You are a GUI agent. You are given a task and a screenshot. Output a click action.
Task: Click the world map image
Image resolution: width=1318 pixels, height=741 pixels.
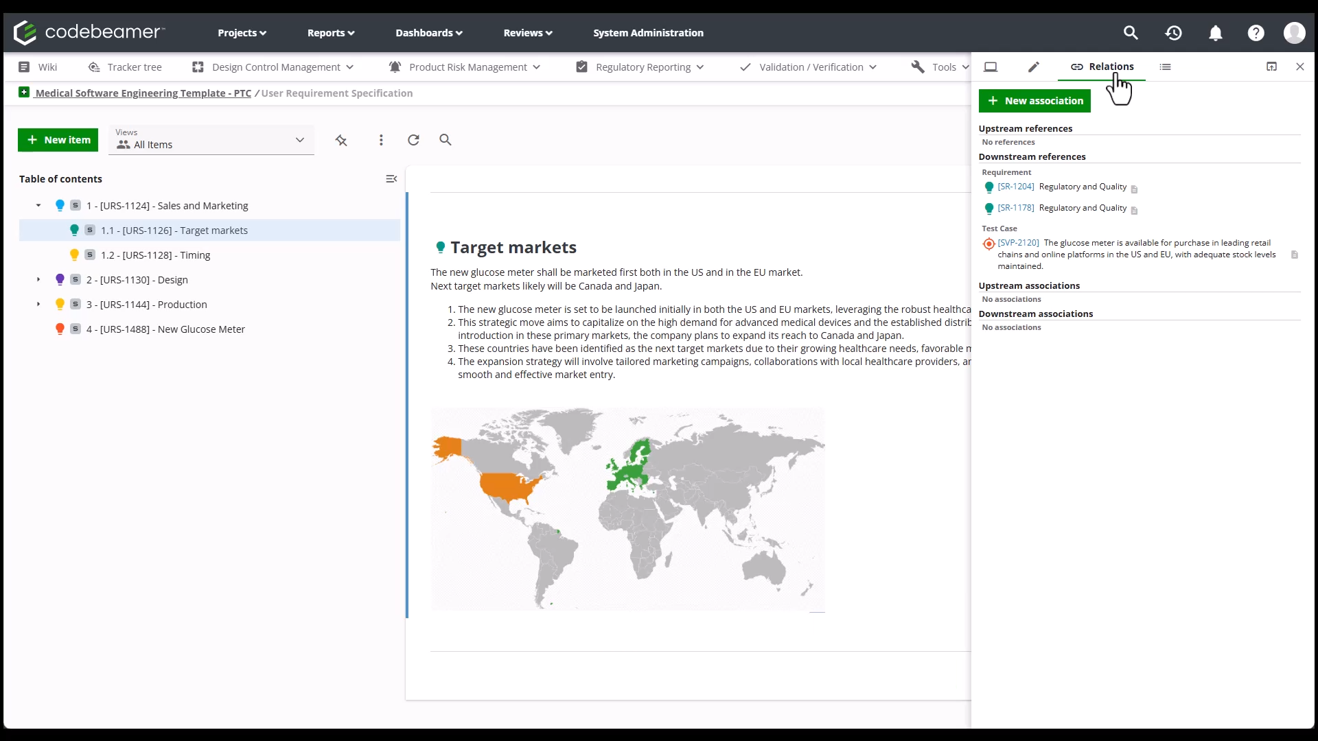click(x=627, y=508)
